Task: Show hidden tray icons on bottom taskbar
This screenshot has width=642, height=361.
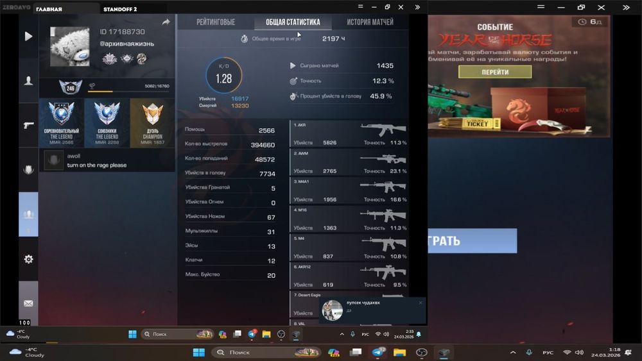Action: [512, 352]
